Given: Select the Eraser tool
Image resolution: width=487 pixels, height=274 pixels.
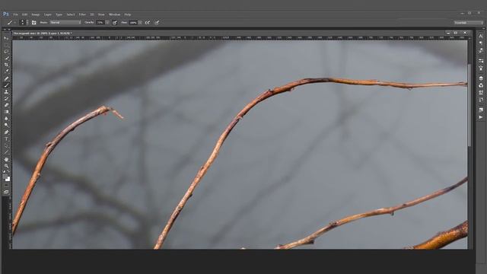Looking at the screenshot, I should [x=6, y=105].
